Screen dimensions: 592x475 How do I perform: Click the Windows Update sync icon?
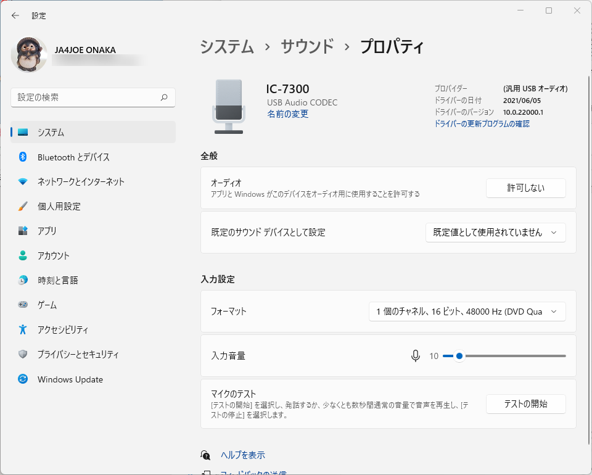point(23,379)
